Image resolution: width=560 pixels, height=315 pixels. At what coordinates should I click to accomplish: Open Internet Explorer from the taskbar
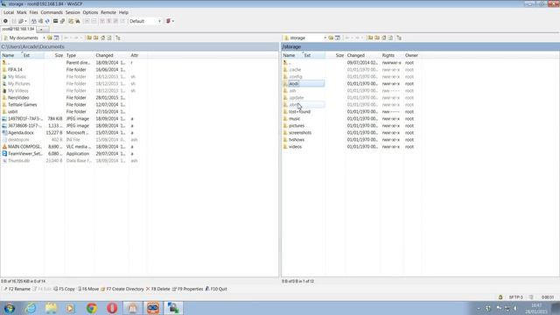tap(31, 308)
